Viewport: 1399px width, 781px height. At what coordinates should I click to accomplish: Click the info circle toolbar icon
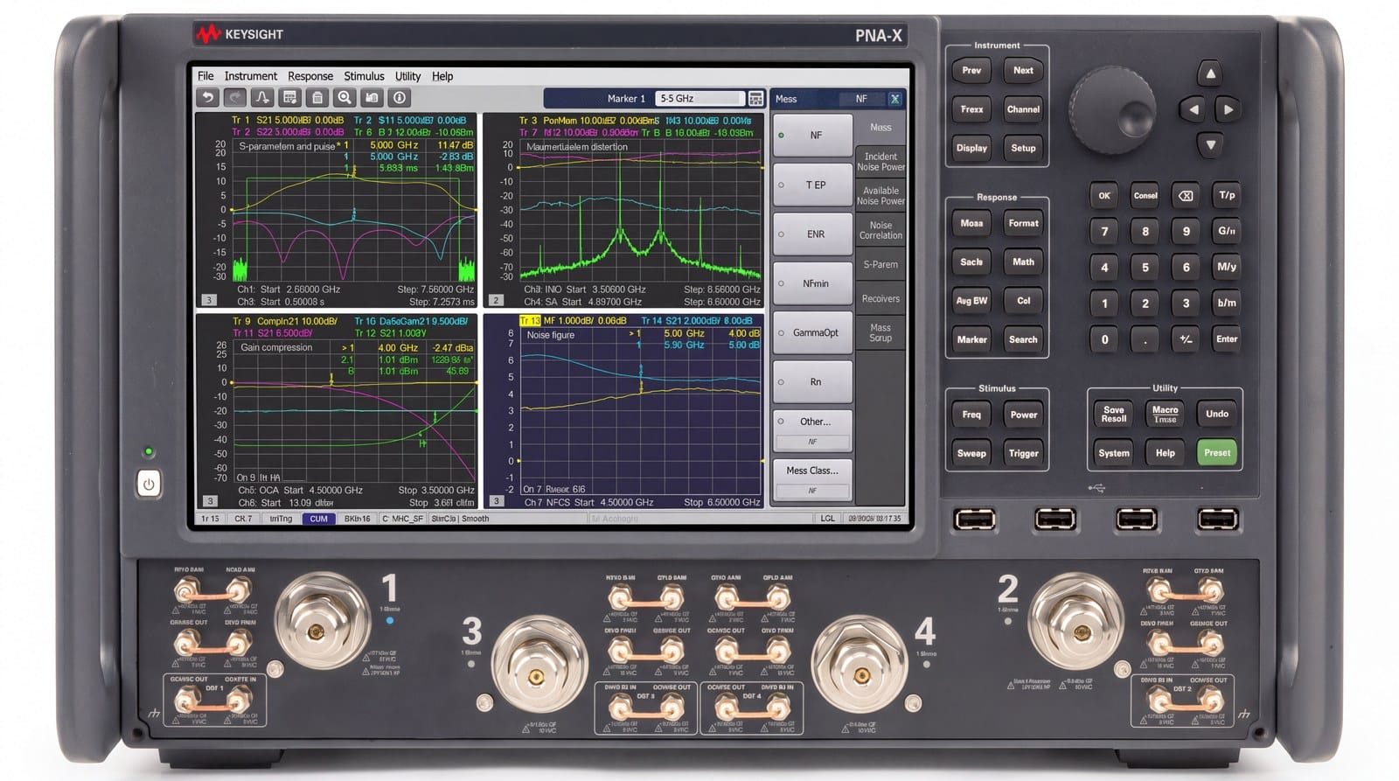(400, 98)
